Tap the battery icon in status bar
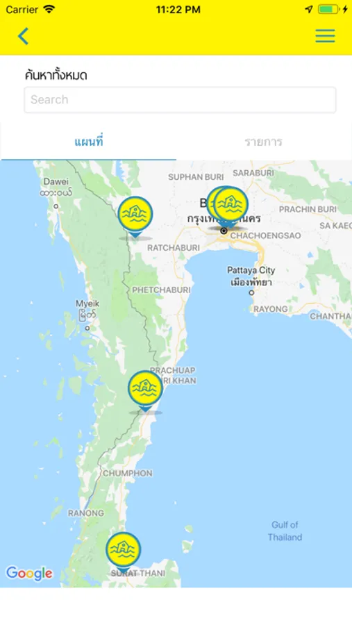The height and width of the screenshot is (625, 352). (328, 9)
